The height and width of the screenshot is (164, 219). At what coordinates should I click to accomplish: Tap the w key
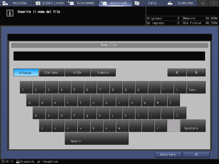tap(45, 100)
